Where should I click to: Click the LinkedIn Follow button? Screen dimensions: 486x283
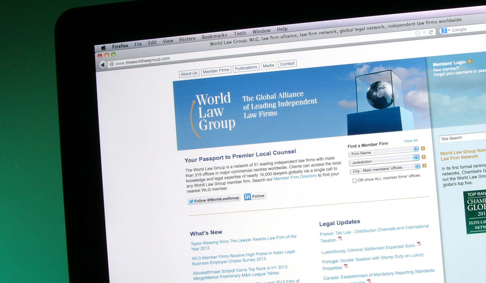pyautogui.click(x=255, y=196)
